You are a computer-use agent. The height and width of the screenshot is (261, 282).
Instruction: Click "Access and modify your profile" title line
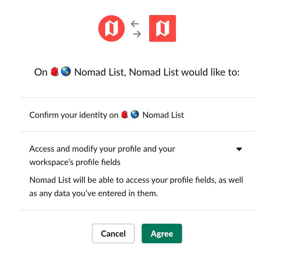click(x=102, y=149)
